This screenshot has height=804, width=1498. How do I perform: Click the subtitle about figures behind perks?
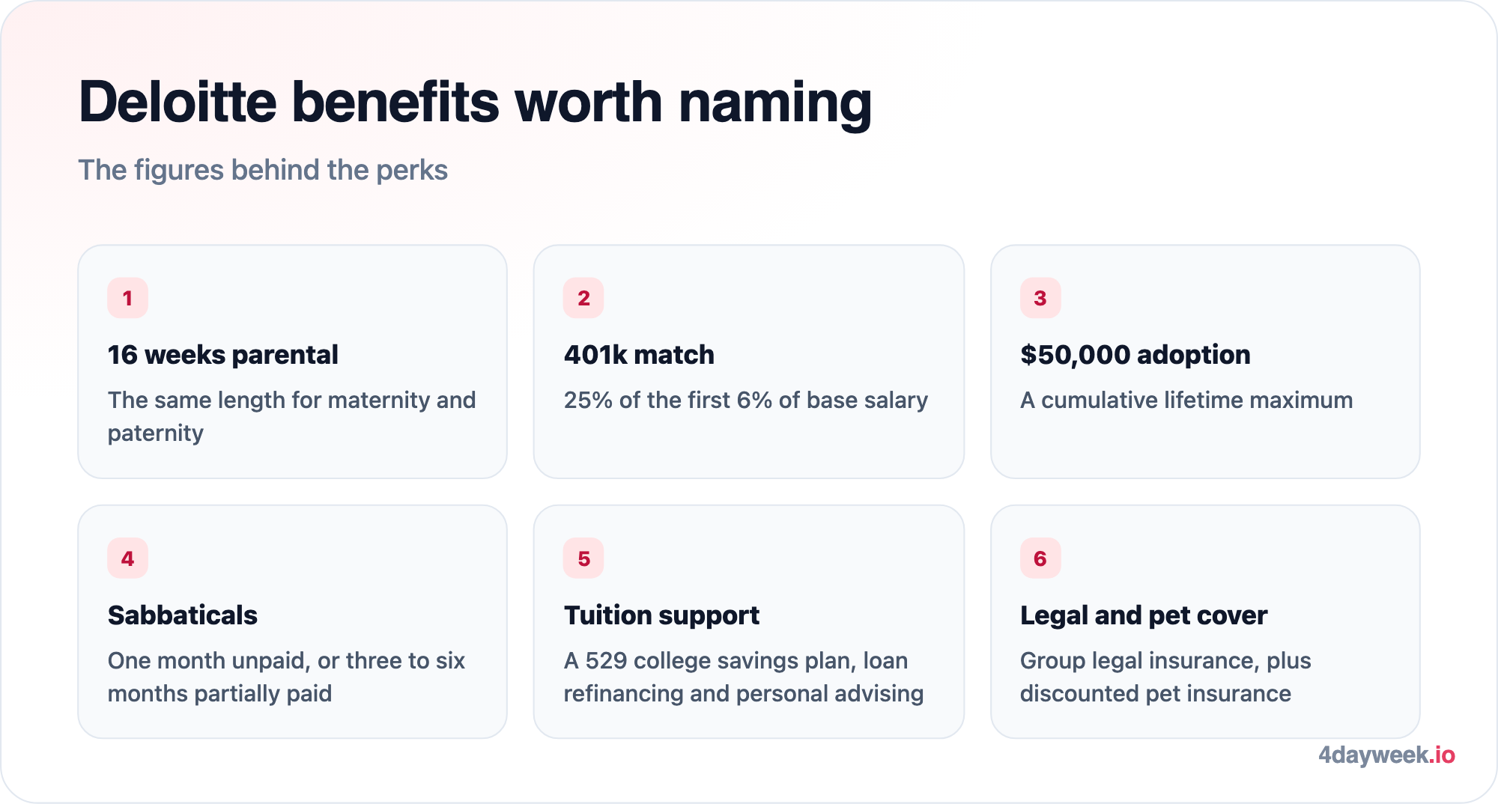pyautogui.click(x=263, y=170)
